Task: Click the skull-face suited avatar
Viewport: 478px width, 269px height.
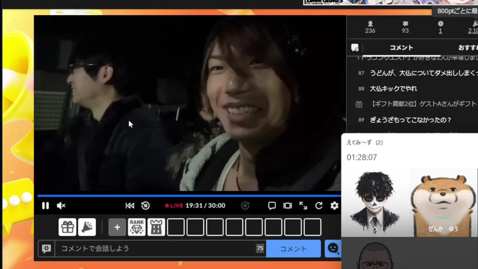Action: [375, 202]
